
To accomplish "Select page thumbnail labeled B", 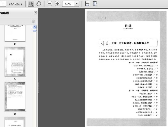I will (x=15, y=33).
